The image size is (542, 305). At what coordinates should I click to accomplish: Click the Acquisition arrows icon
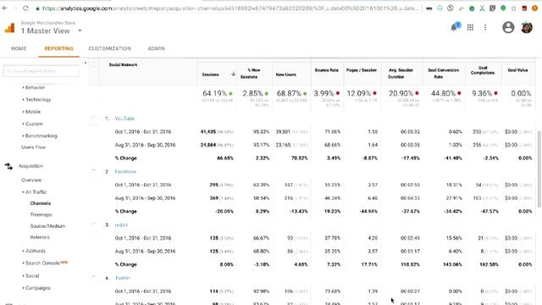[8, 166]
